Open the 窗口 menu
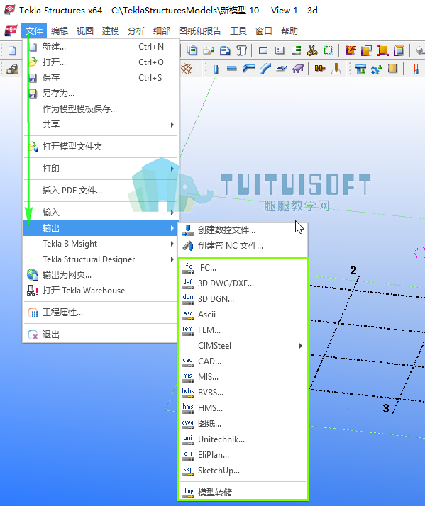The height and width of the screenshot is (506, 425). (x=264, y=31)
